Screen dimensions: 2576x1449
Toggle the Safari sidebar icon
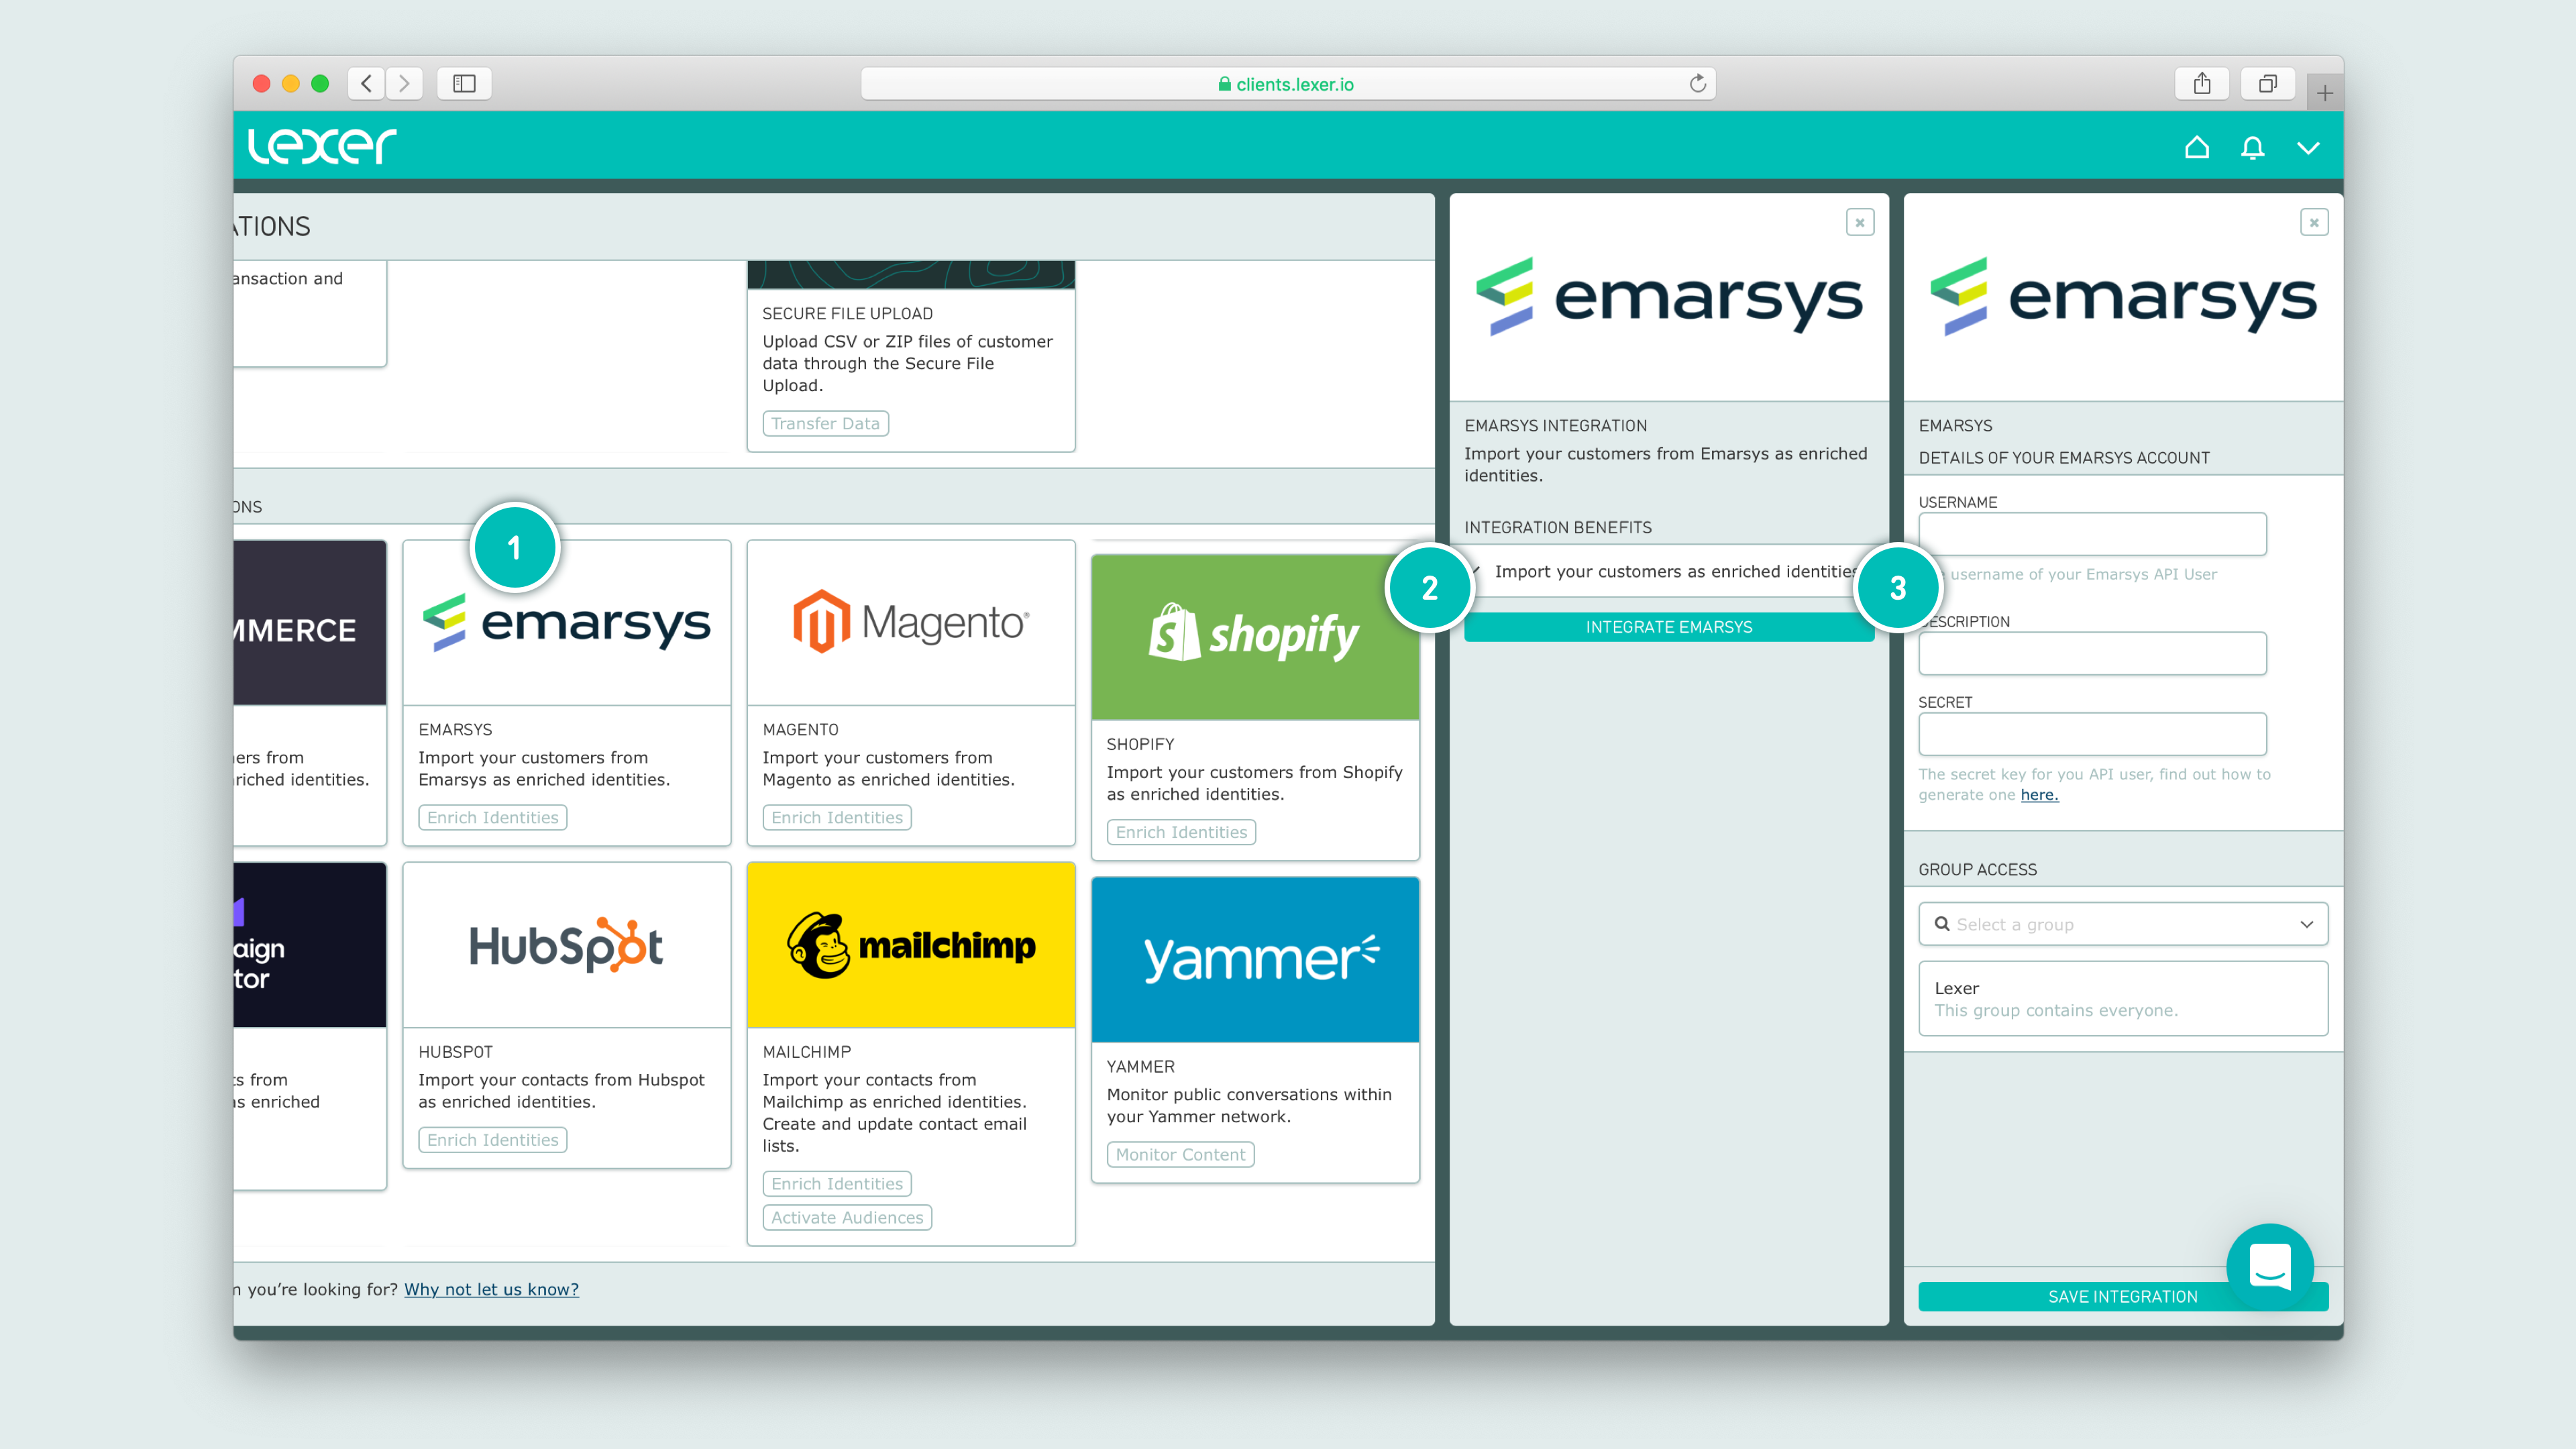pyautogui.click(x=464, y=84)
